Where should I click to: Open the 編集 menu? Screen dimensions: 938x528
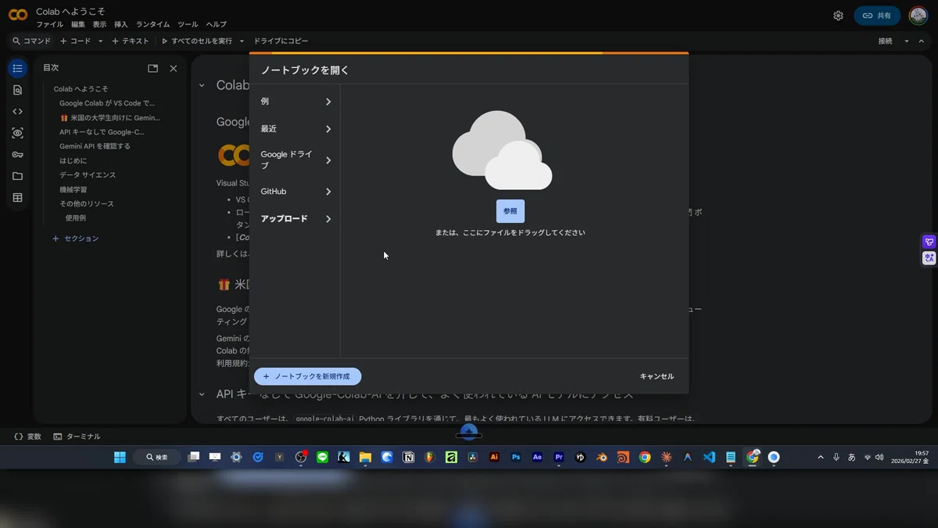(x=78, y=25)
